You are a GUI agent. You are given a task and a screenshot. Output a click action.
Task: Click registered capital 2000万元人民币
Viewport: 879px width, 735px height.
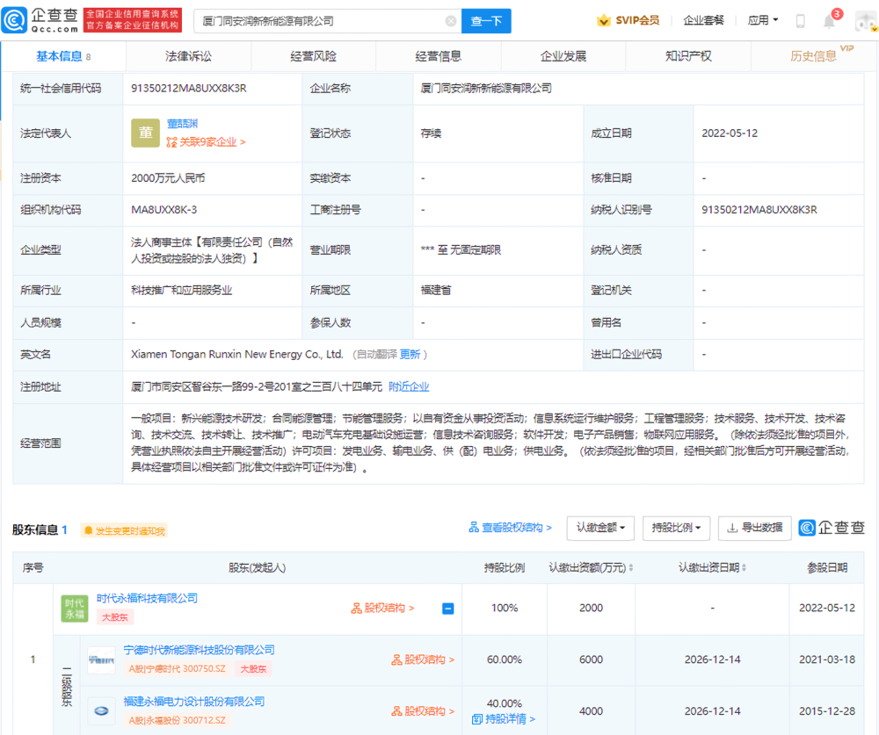point(168,178)
